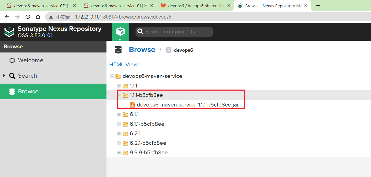Click the folder icon of 6.1.1
Viewport: 371px width, 177px height.
point(126,114)
